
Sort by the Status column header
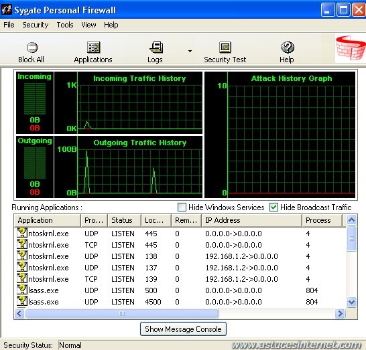124,220
